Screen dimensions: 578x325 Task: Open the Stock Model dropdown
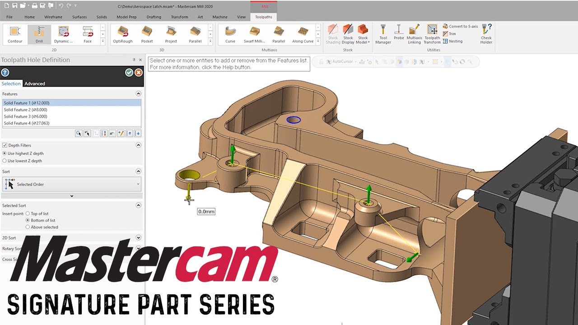(363, 35)
